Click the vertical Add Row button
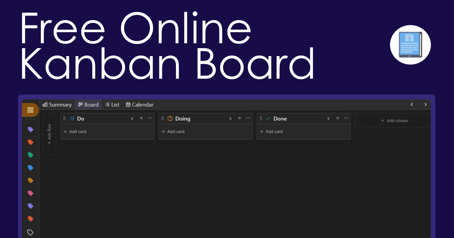This screenshot has height=238, width=454. 49,134
